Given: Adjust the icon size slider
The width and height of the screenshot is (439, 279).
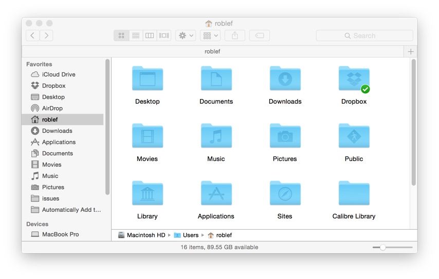Looking at the screenshot, I should pos(383,247).
